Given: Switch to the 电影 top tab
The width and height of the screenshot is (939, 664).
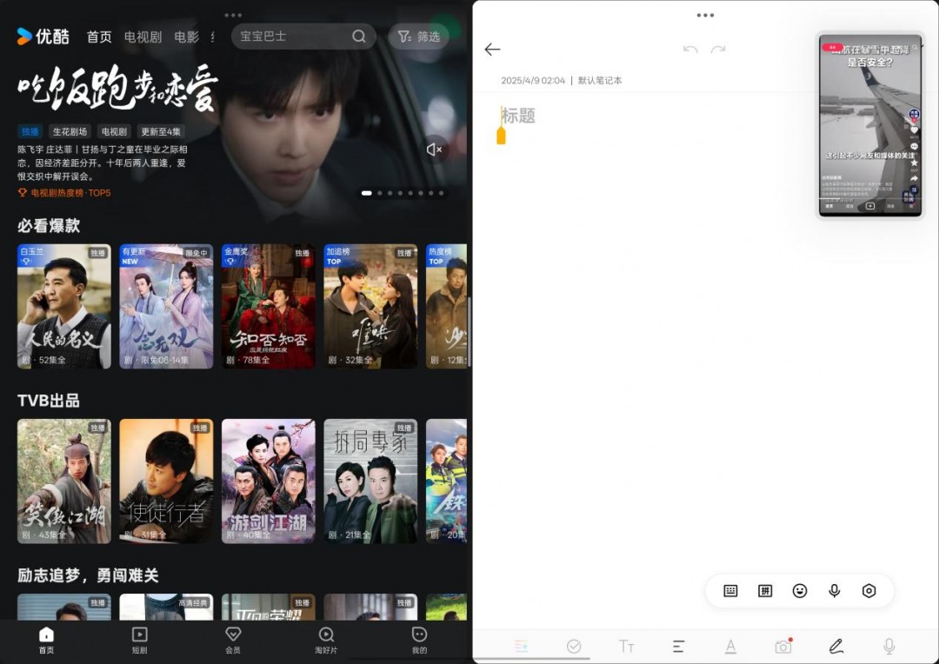Looking at the screenshot, I should coord(186,37).
